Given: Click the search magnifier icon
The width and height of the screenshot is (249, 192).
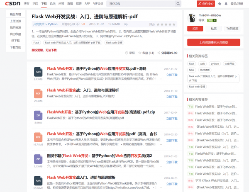Looking at the screenshot, I should [178, 3].
